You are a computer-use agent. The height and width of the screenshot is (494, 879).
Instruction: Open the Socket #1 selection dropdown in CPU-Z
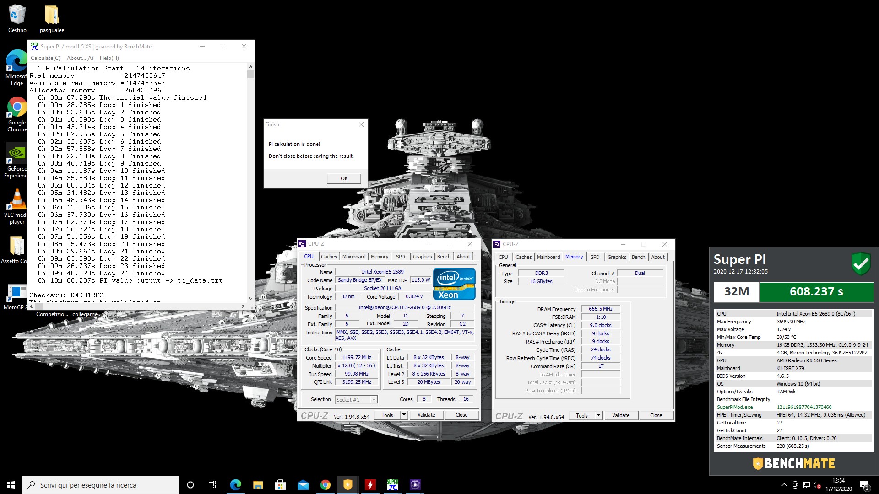356,399
